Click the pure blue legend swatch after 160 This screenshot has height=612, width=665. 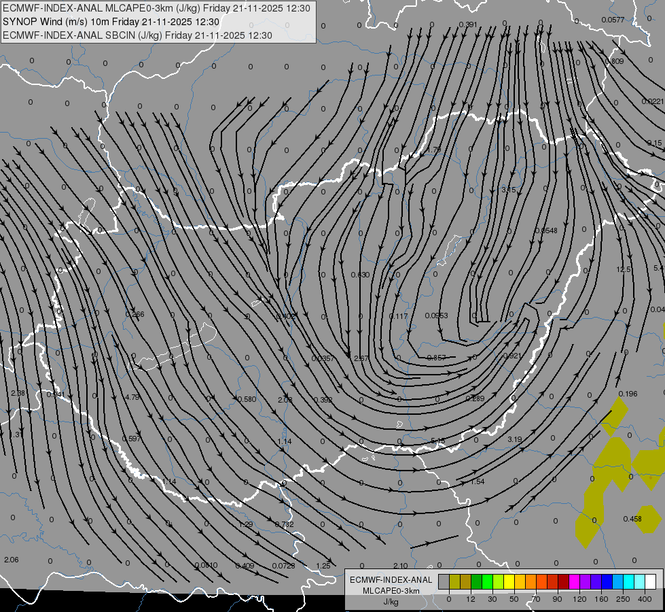(607, 581)
